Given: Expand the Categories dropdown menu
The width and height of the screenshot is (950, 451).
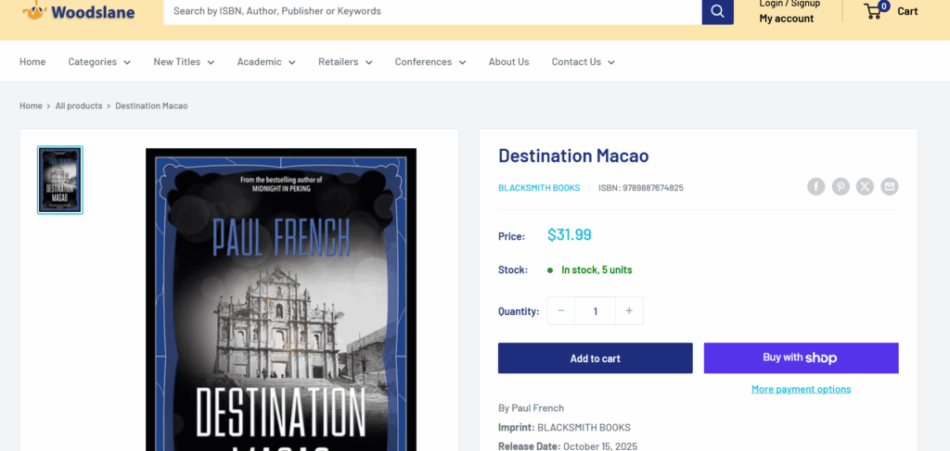Looking at the screenshot, I should pyautogui.click(x=99, y=62).
